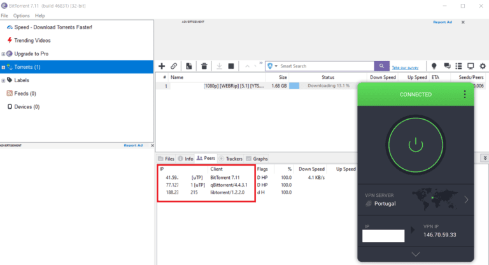
Task: Switch to the Trackers tab
Action: (230, 159)
